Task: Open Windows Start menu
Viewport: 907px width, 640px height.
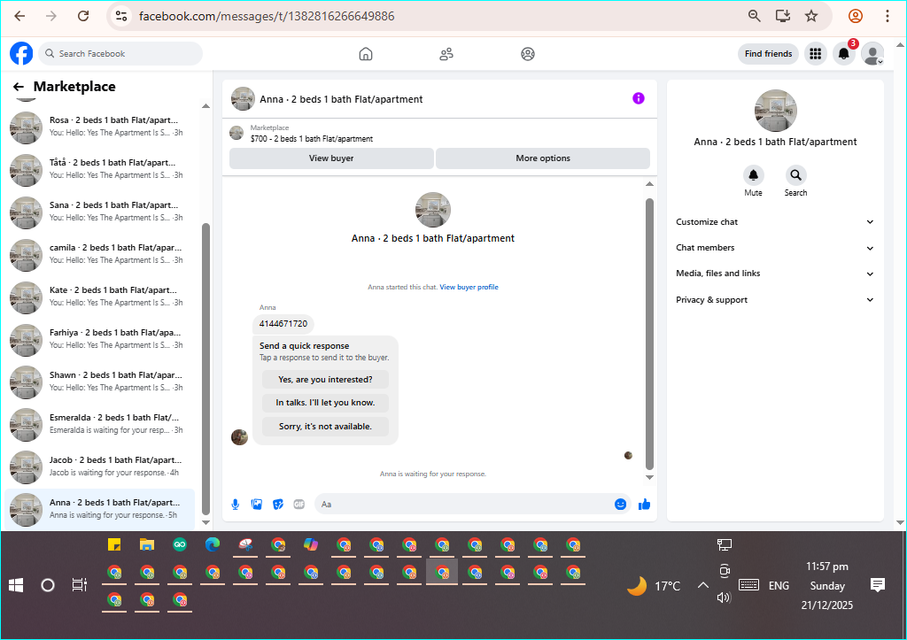Action: click(x=16, y=586)
